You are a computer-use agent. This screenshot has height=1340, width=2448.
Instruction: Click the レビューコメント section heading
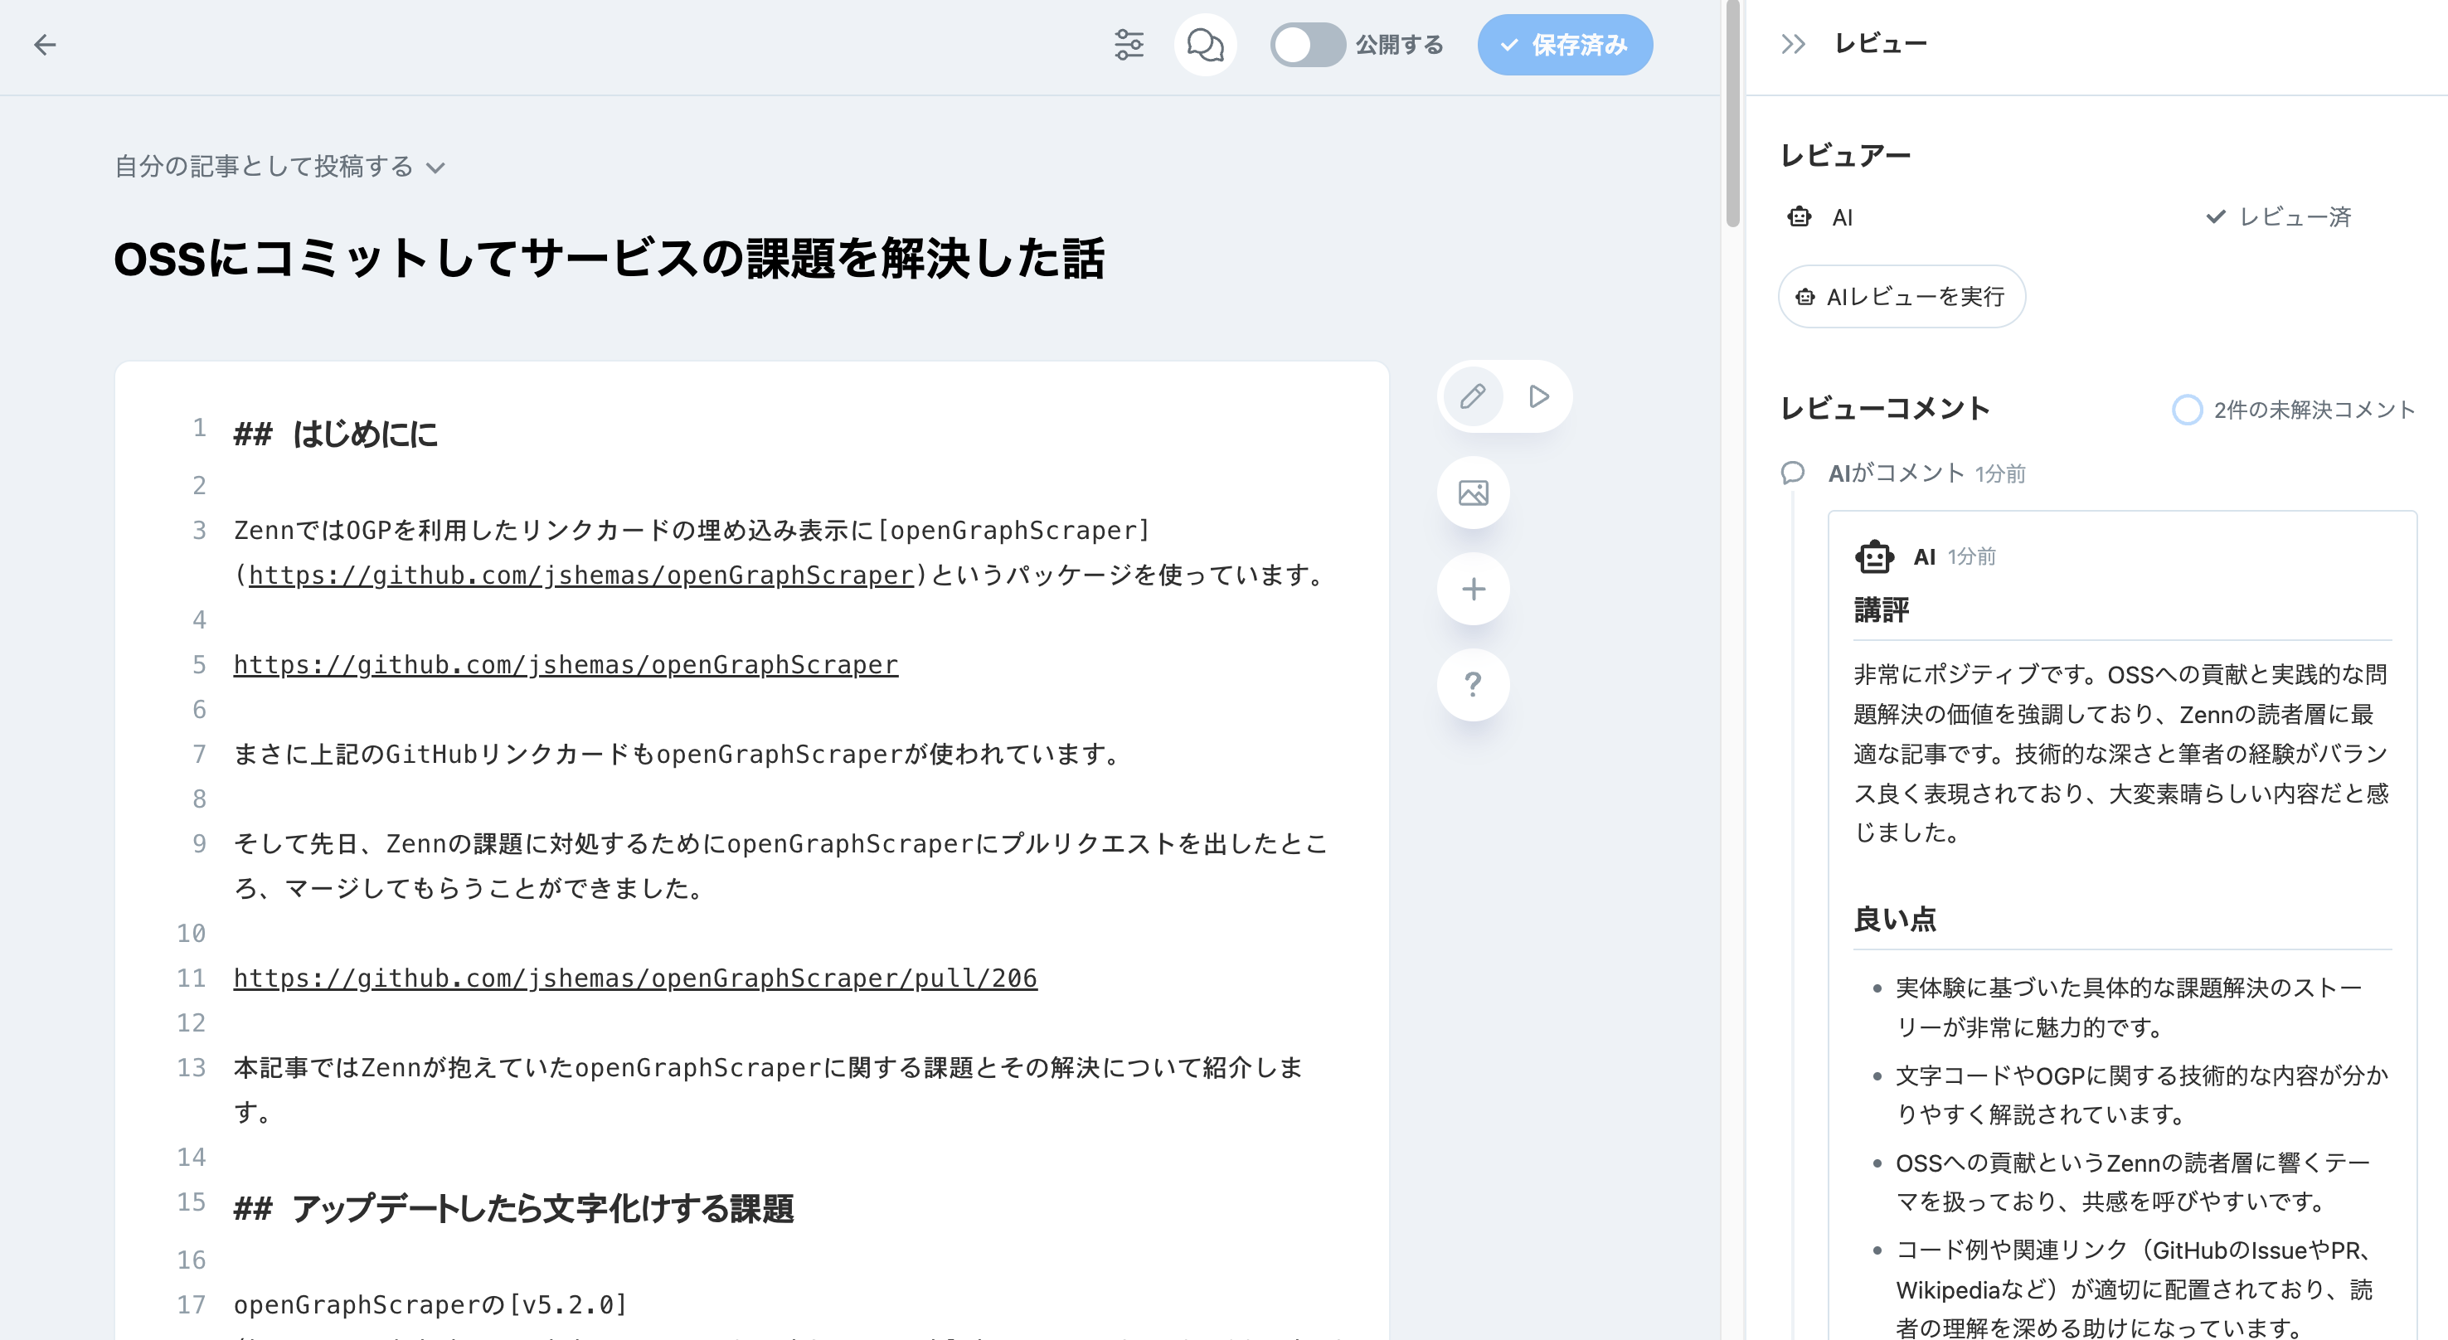click(1886, 409)
